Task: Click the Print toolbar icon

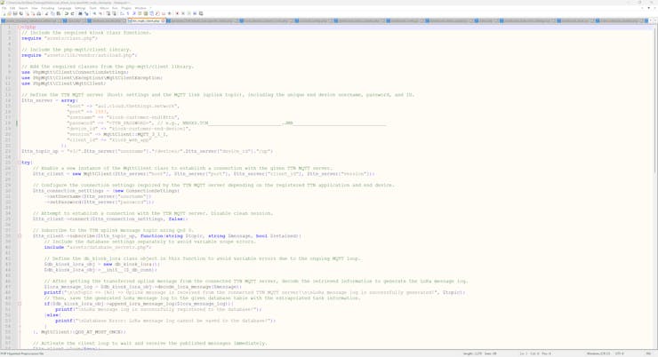Action: click(x=39, y=13)
